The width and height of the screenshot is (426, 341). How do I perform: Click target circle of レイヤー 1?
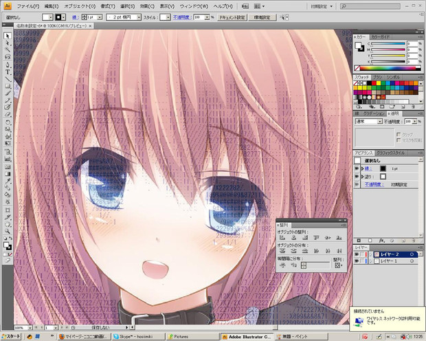tap(412, 261)
